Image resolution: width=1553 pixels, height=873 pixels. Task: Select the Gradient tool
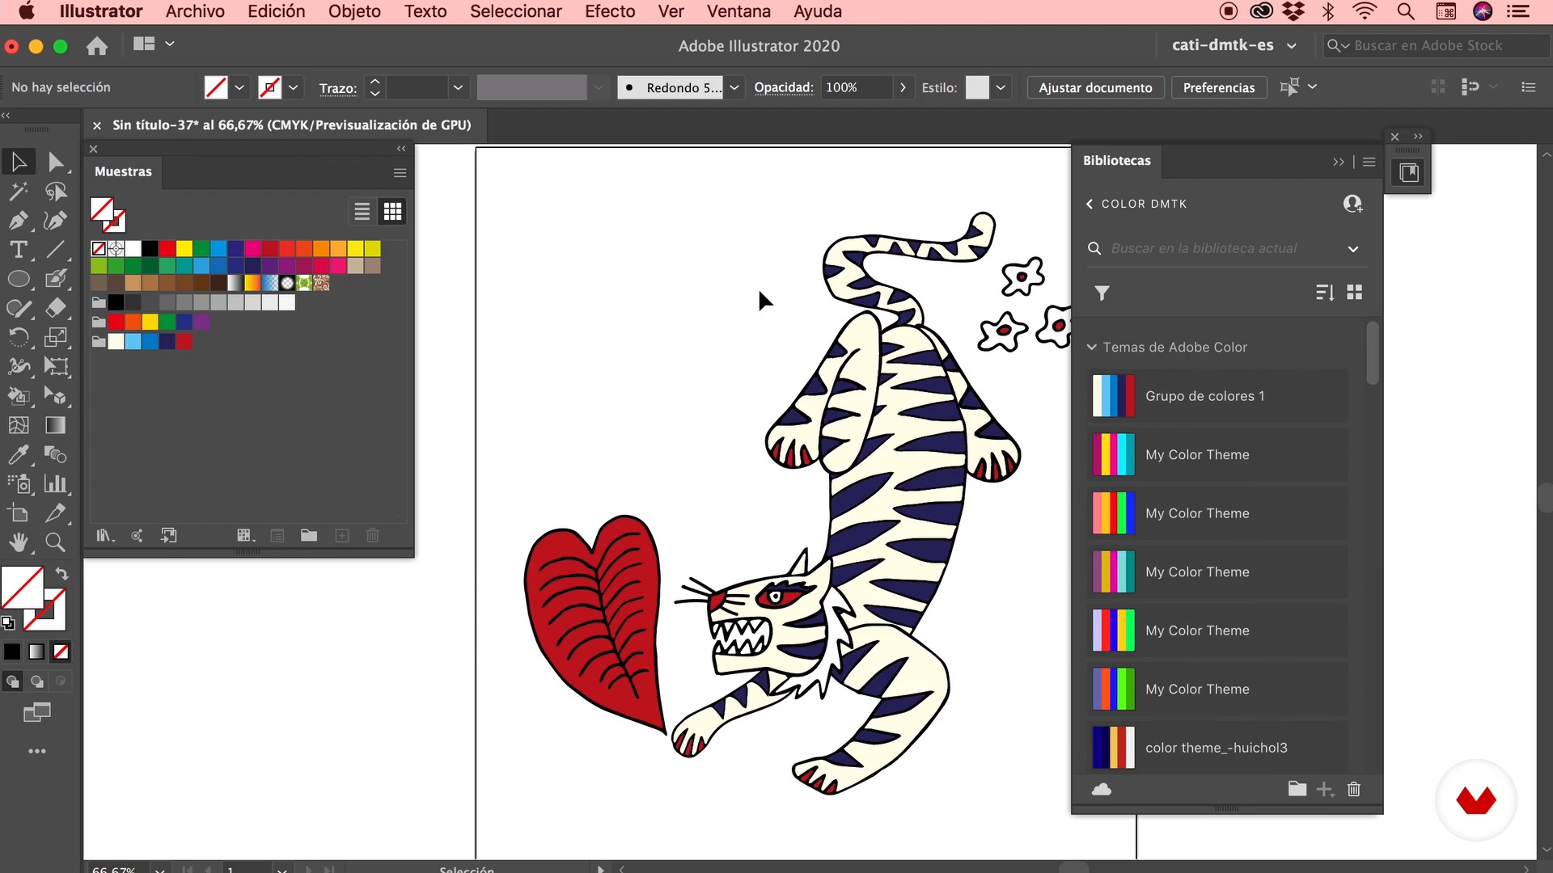click(x=55, y=425)
